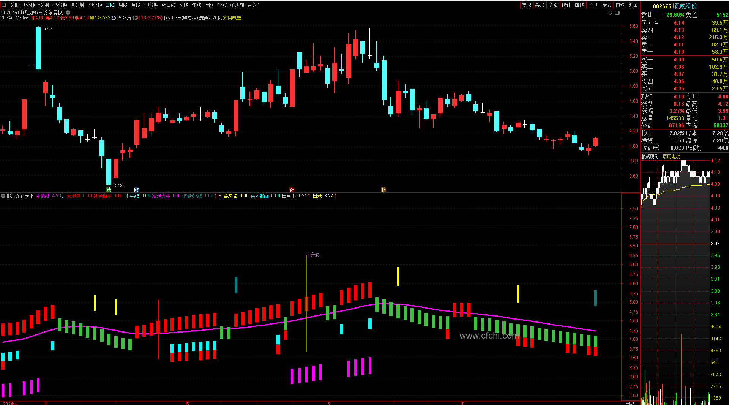Click the 小牛线 indicator value

[138, 196]
